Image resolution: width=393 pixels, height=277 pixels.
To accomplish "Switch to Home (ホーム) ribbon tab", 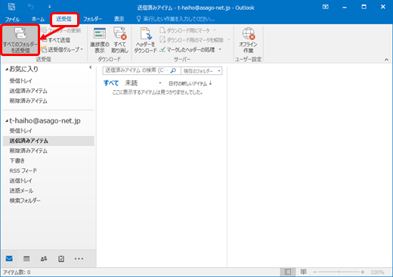I will [38, 19].
